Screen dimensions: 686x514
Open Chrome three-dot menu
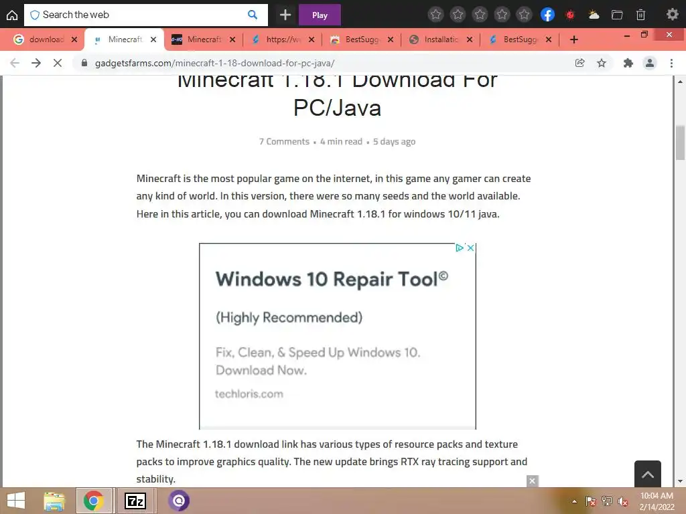coord(671,63)
